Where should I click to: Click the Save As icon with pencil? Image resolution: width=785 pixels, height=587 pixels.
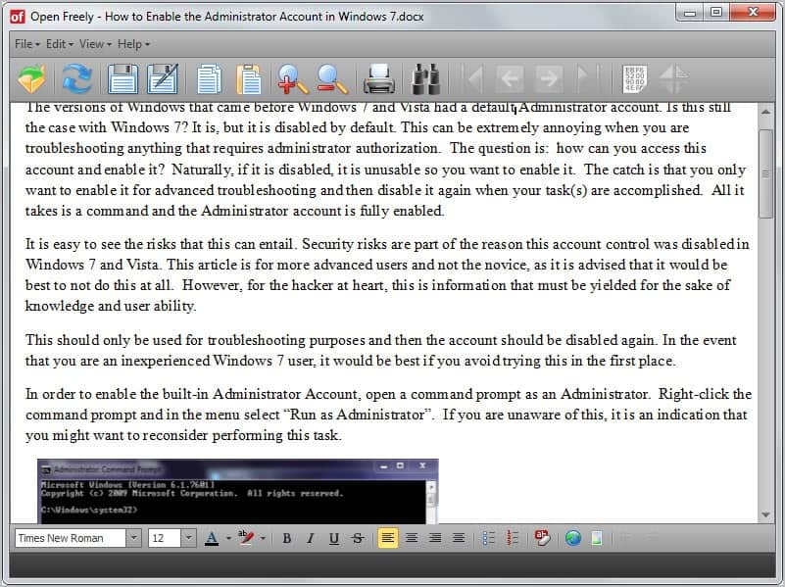click(x=162, y=78)
